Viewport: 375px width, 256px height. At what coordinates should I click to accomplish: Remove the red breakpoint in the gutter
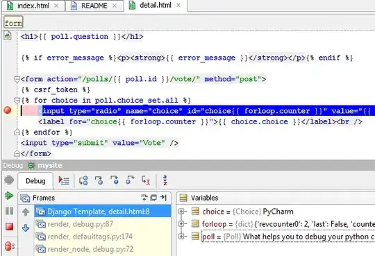point(8,110)
